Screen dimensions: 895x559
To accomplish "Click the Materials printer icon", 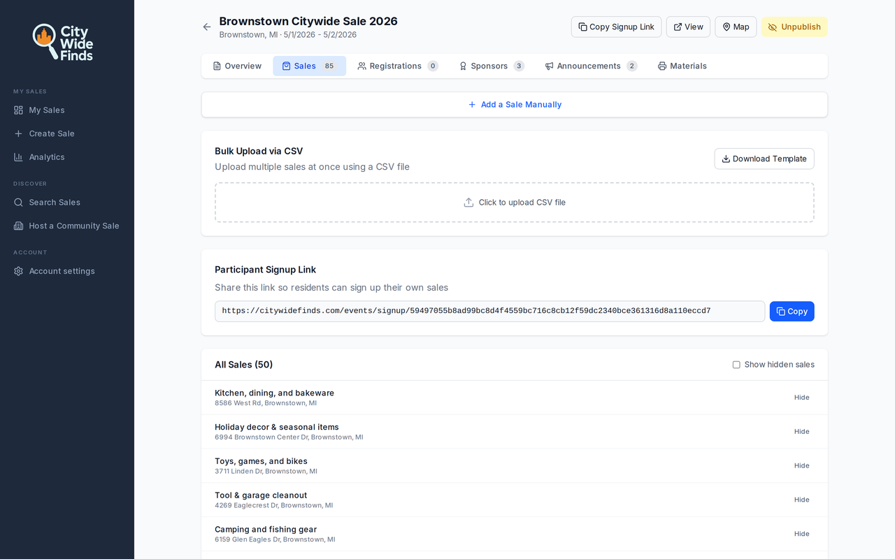I will (662, 66).
